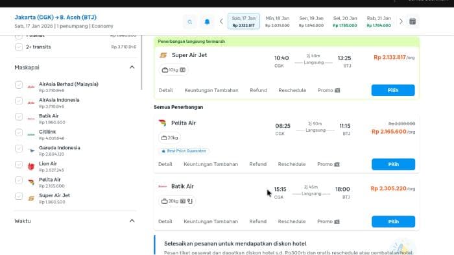Open the calendar date picker icon
The width and height of the screenshot is (454, 255).
click(x=412, y=21)
